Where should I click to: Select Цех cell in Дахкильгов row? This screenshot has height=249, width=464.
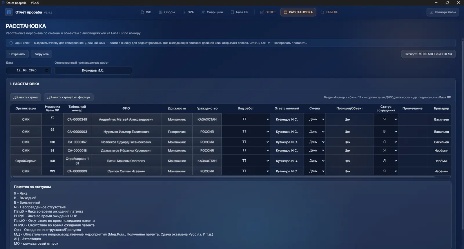[x=349, y=150]
